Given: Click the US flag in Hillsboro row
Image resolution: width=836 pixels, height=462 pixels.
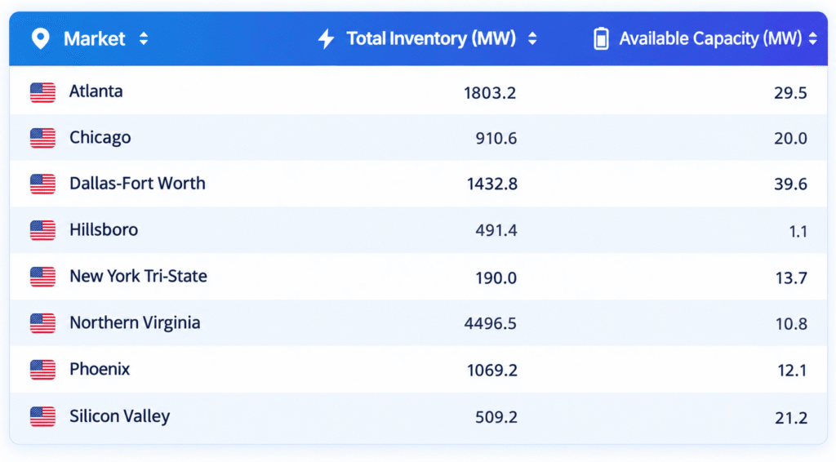Looking at the screenshot, I should 42,230.
